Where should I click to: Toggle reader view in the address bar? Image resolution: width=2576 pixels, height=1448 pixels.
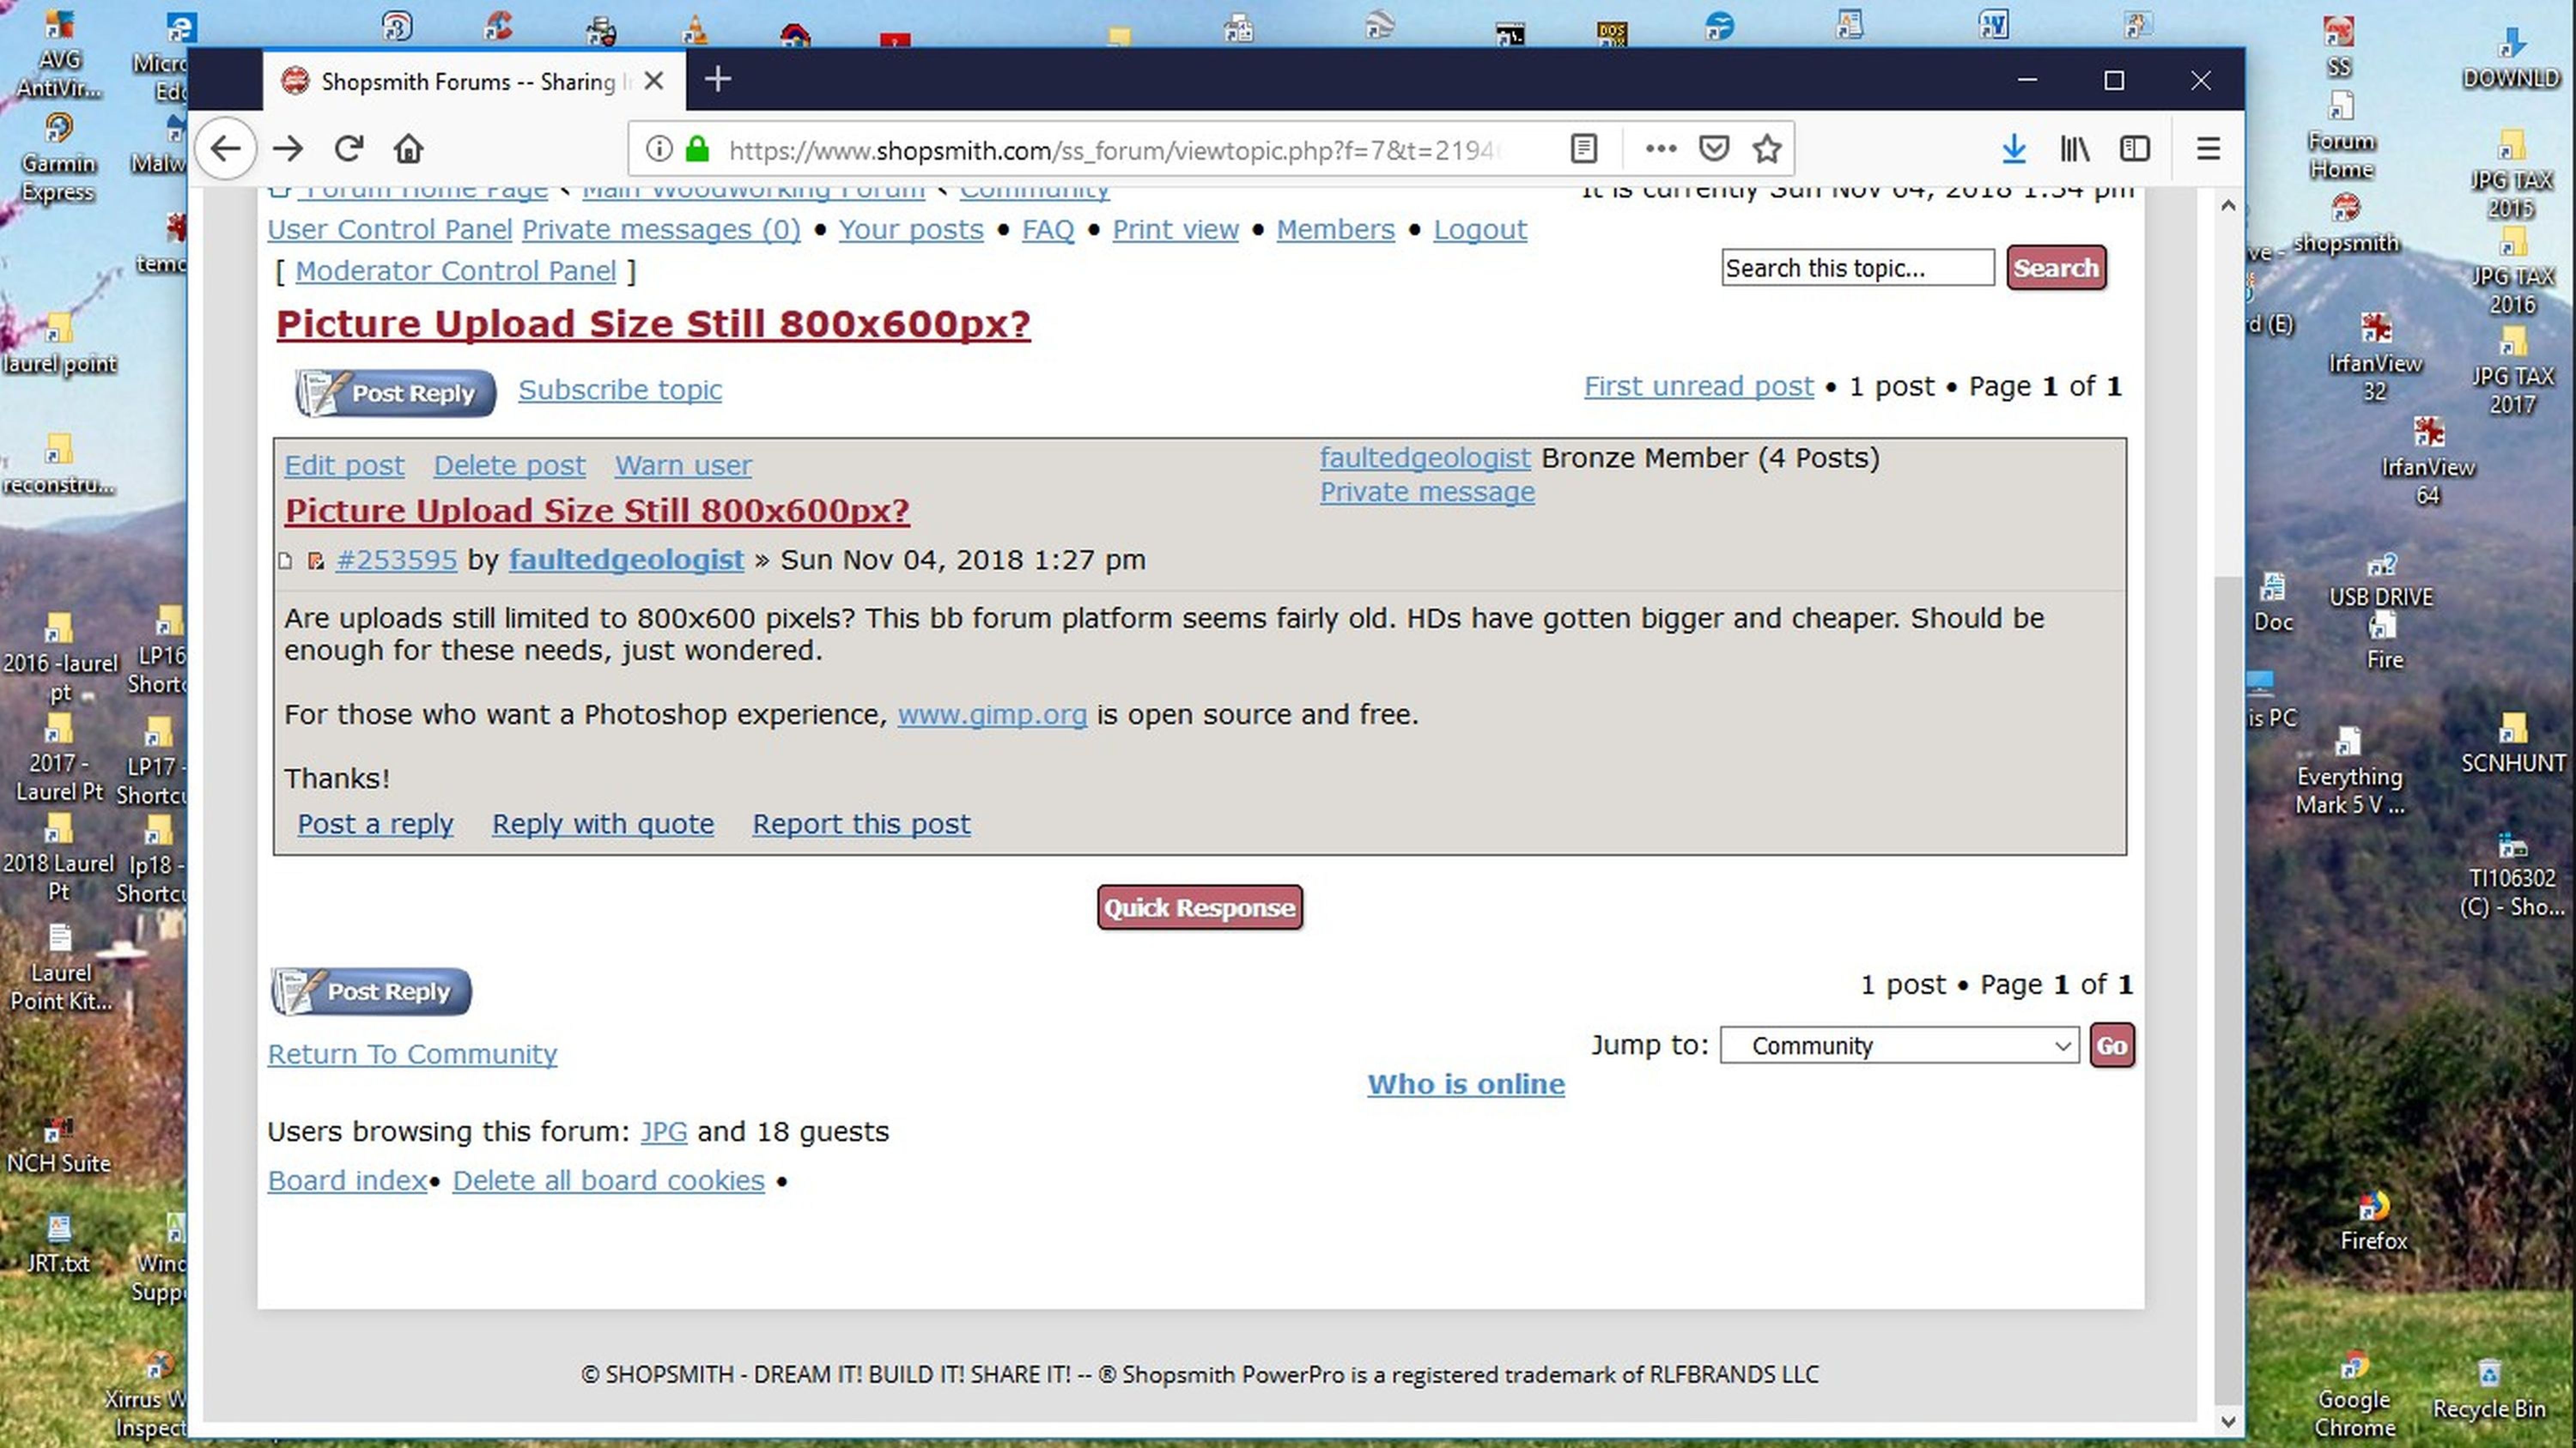click(1584, 149)
